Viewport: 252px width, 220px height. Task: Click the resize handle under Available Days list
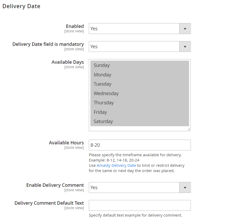189,129
